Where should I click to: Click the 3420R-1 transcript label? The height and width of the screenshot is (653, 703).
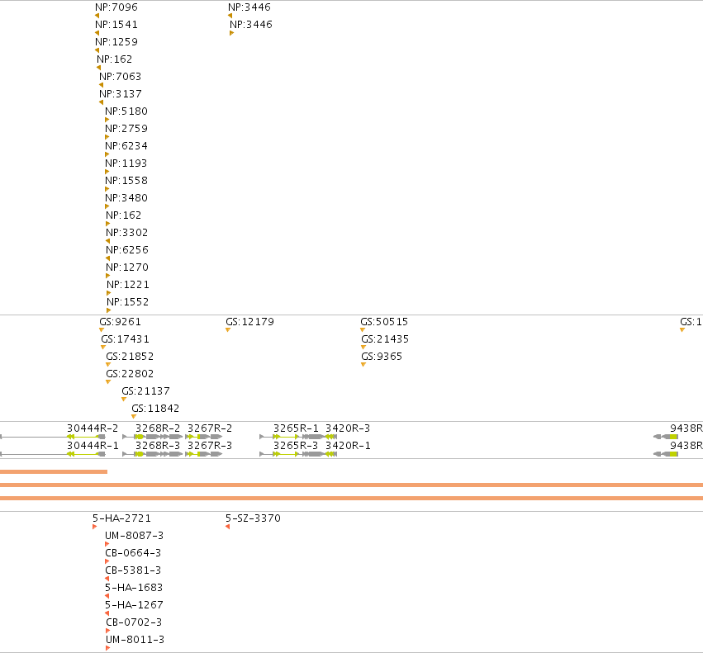(348, 446)
